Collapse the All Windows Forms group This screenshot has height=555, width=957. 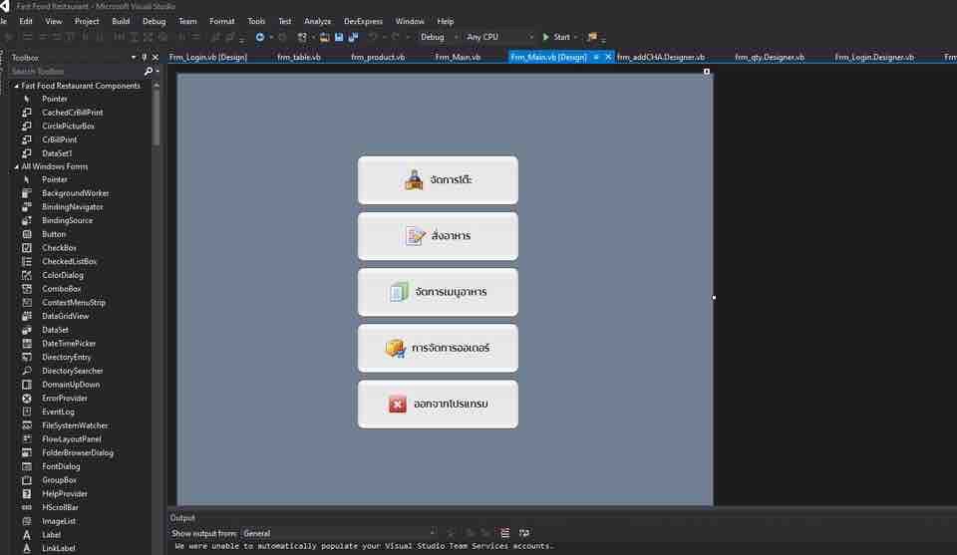(x=17, y=166)
